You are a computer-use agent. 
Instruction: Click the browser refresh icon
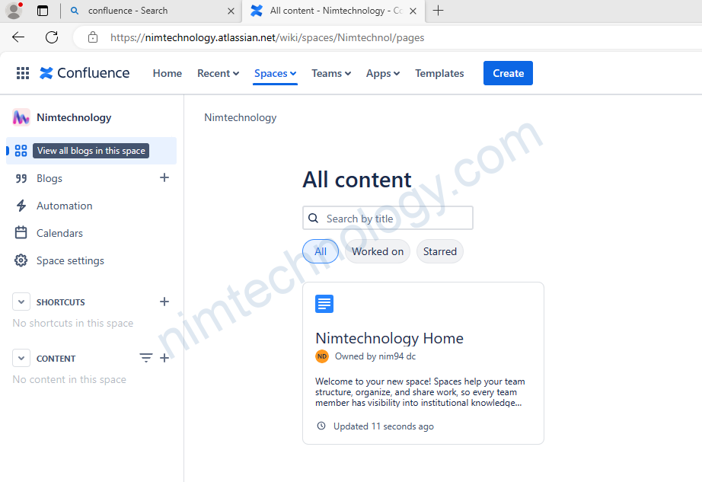point(52,37)
